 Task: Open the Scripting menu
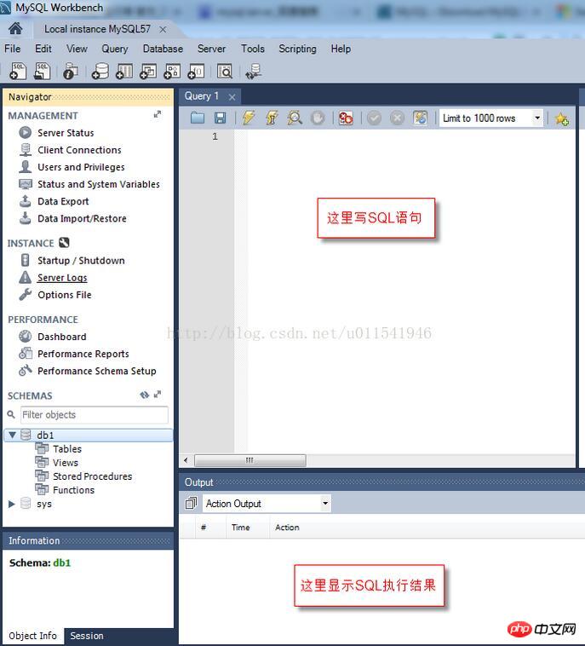(x=298, y=49)
